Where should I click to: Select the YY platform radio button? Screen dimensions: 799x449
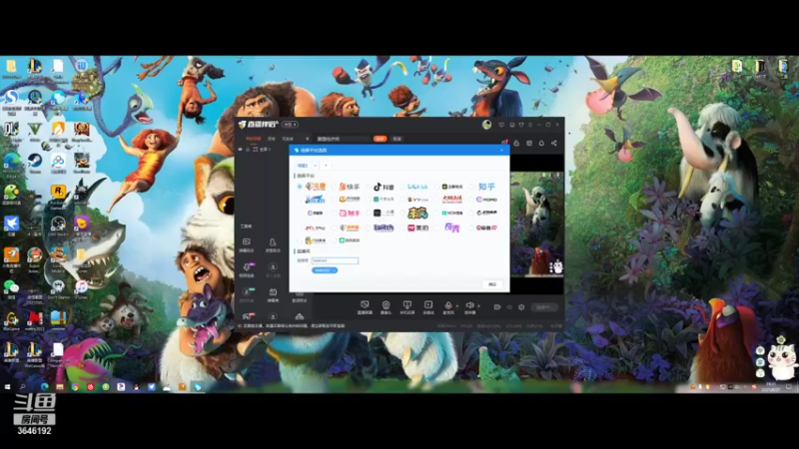(x=402, y=200)
